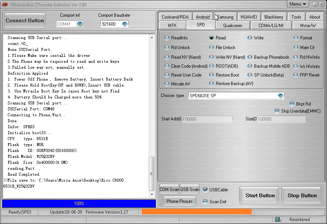This screenshot has height=224, width=327.
Task: Uncheck the USBCable checkbox
Action: (205, 190)
